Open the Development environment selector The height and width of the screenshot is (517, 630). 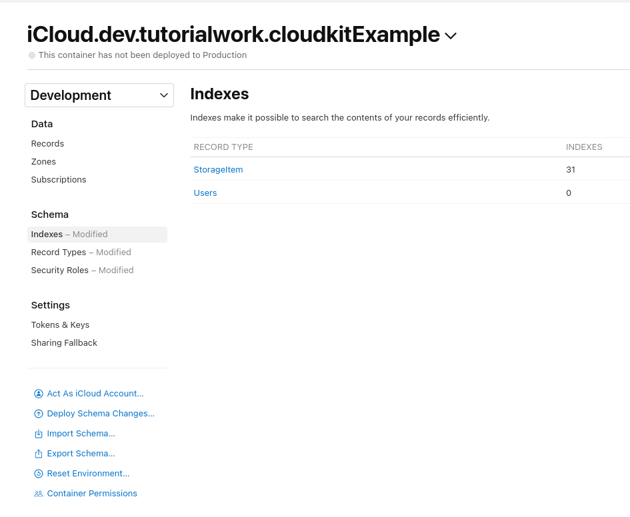click(x=99, y=95)
